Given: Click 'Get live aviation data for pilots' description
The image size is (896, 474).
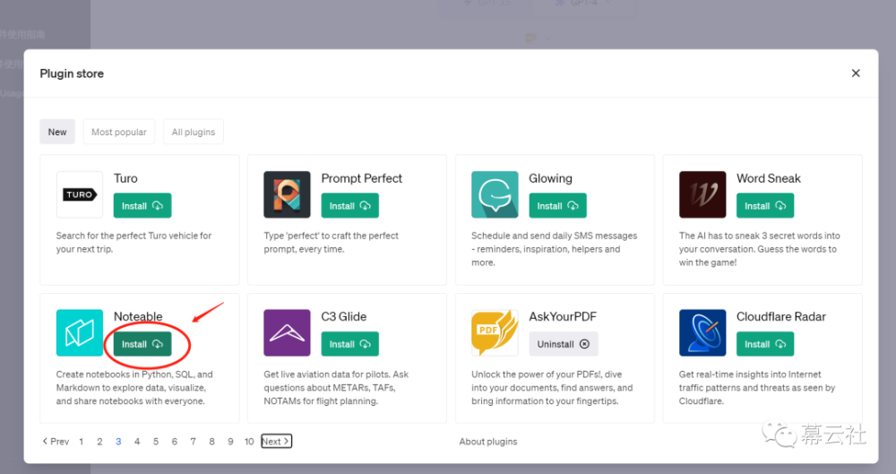Looking at the screenshot, I should tap(336, 388).
